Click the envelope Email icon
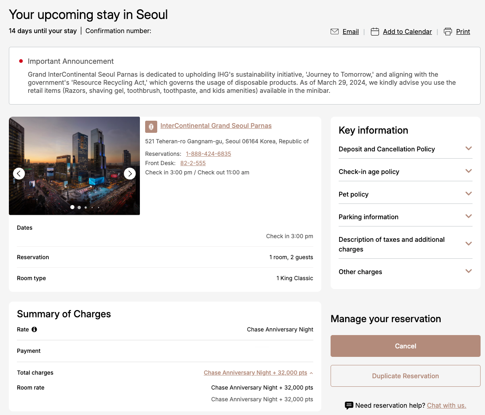Image resolution: width=485 pixels, height=415 pixels. [334, 31]
